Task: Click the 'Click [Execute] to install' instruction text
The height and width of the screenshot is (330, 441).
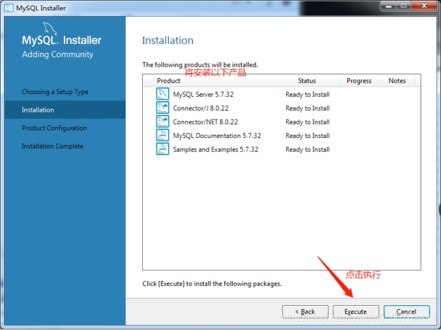Action: [x=212, y=284]
